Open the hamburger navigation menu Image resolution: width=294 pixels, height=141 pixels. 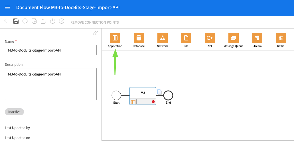point(7,8)
